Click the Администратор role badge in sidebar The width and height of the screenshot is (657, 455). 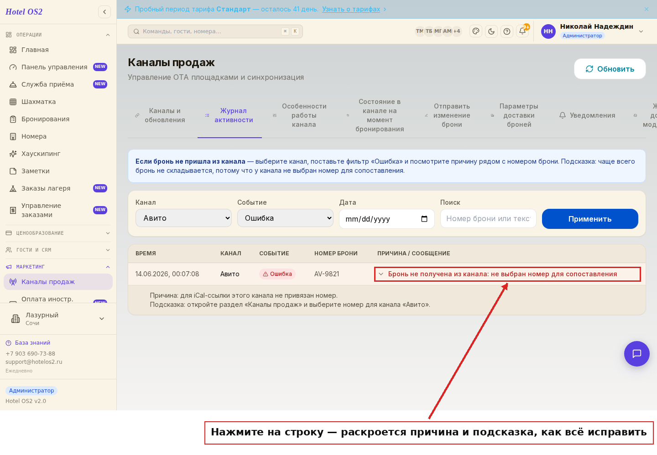coord(31,391)
